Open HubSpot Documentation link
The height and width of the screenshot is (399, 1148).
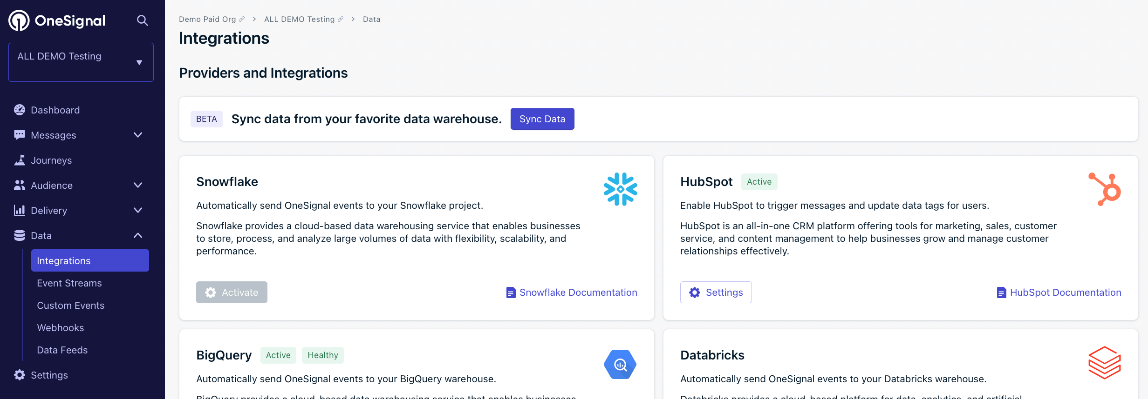coord(1066,293)
